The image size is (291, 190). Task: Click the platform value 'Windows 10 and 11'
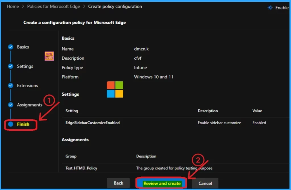(x=153, y=77)
